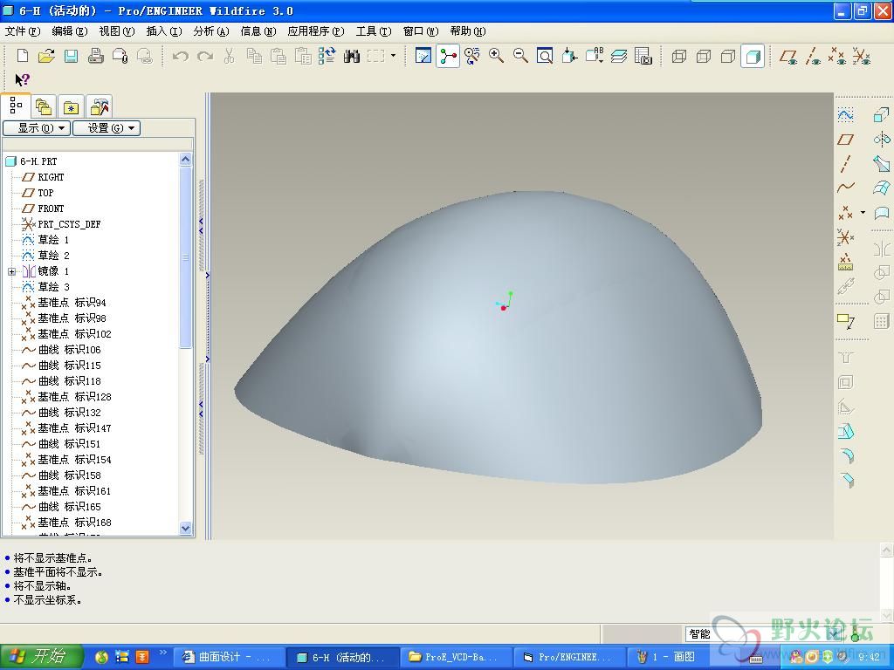The width and height of the screenshot is (894, 670).
Task: Select the Datum Curve tool in the right toolbar
Action: (845, 188)
